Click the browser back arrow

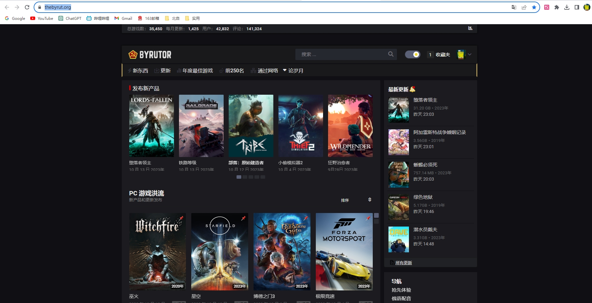tap(7, 7)
